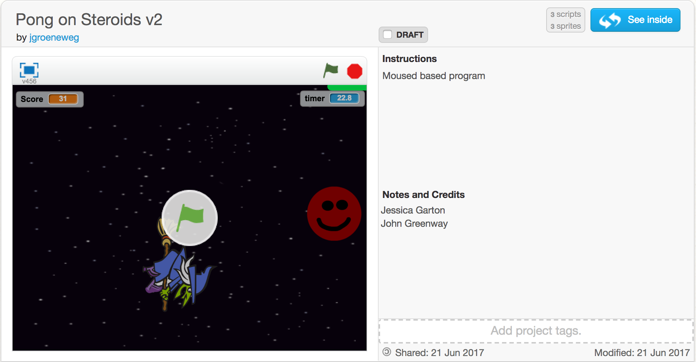Click the fullscreen stage icon
The image size is (696, 362).
[29, 70]
